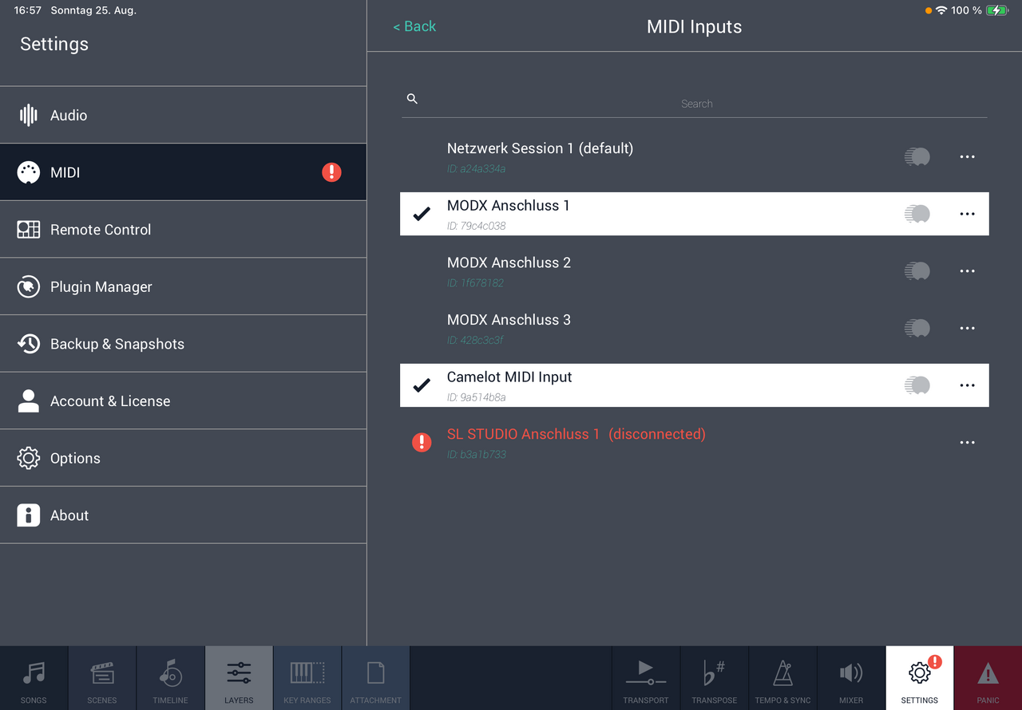This screenshot has width=1022, height=710.
Task: Select the MODX Anschluss 3 input name
Action: click(509, 320)
